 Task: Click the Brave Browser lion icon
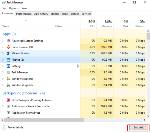(8, 47)
